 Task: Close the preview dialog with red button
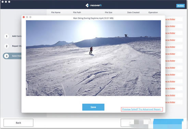coord(24,17)
